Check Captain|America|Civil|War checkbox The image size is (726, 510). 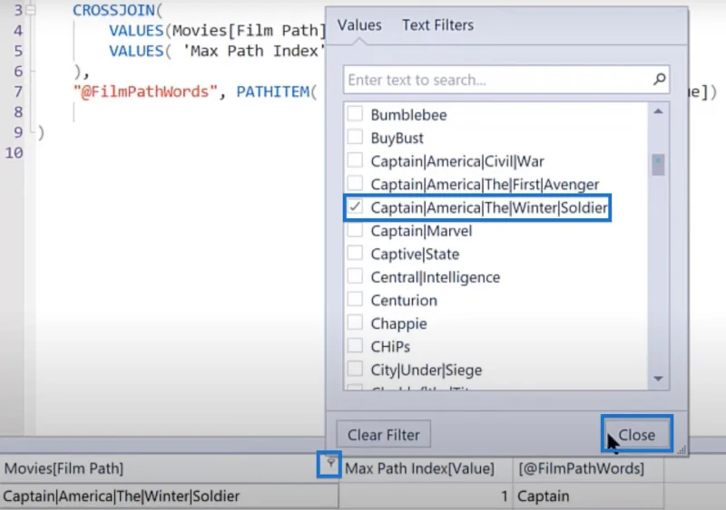pos(355,160)
